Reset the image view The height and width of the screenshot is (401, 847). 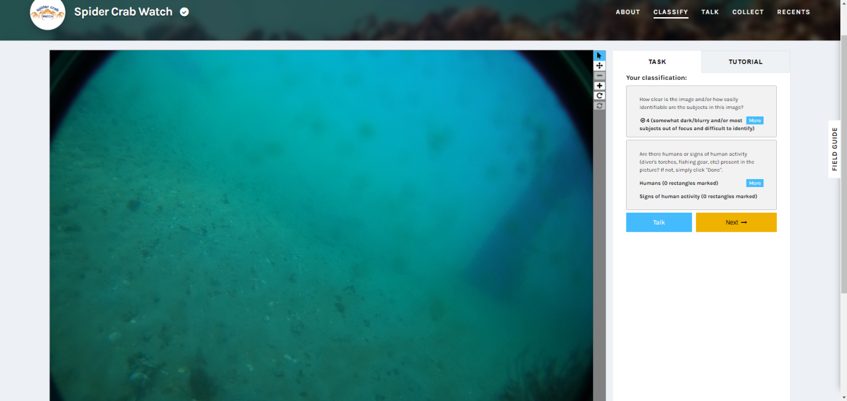tap(600, 106)
